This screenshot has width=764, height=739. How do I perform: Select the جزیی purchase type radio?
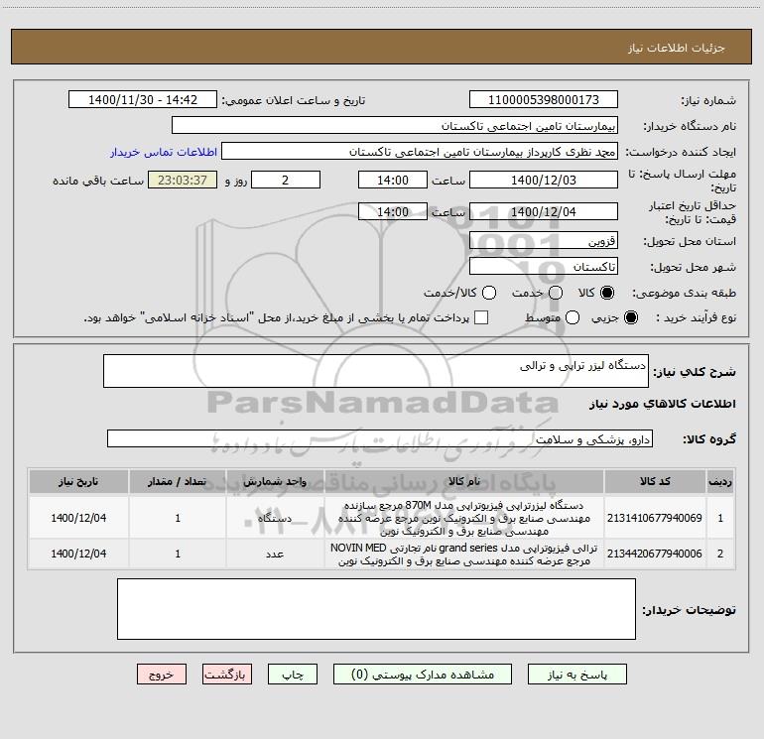coord(630,317)
